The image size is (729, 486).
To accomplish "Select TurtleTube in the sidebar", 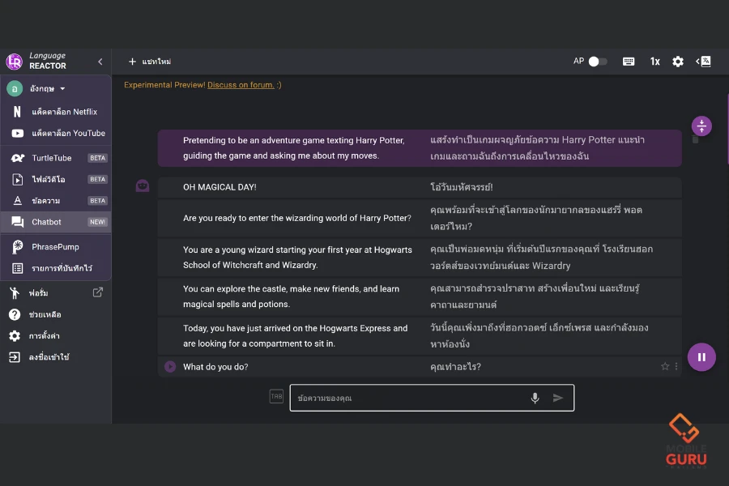I will click(52, 158).
